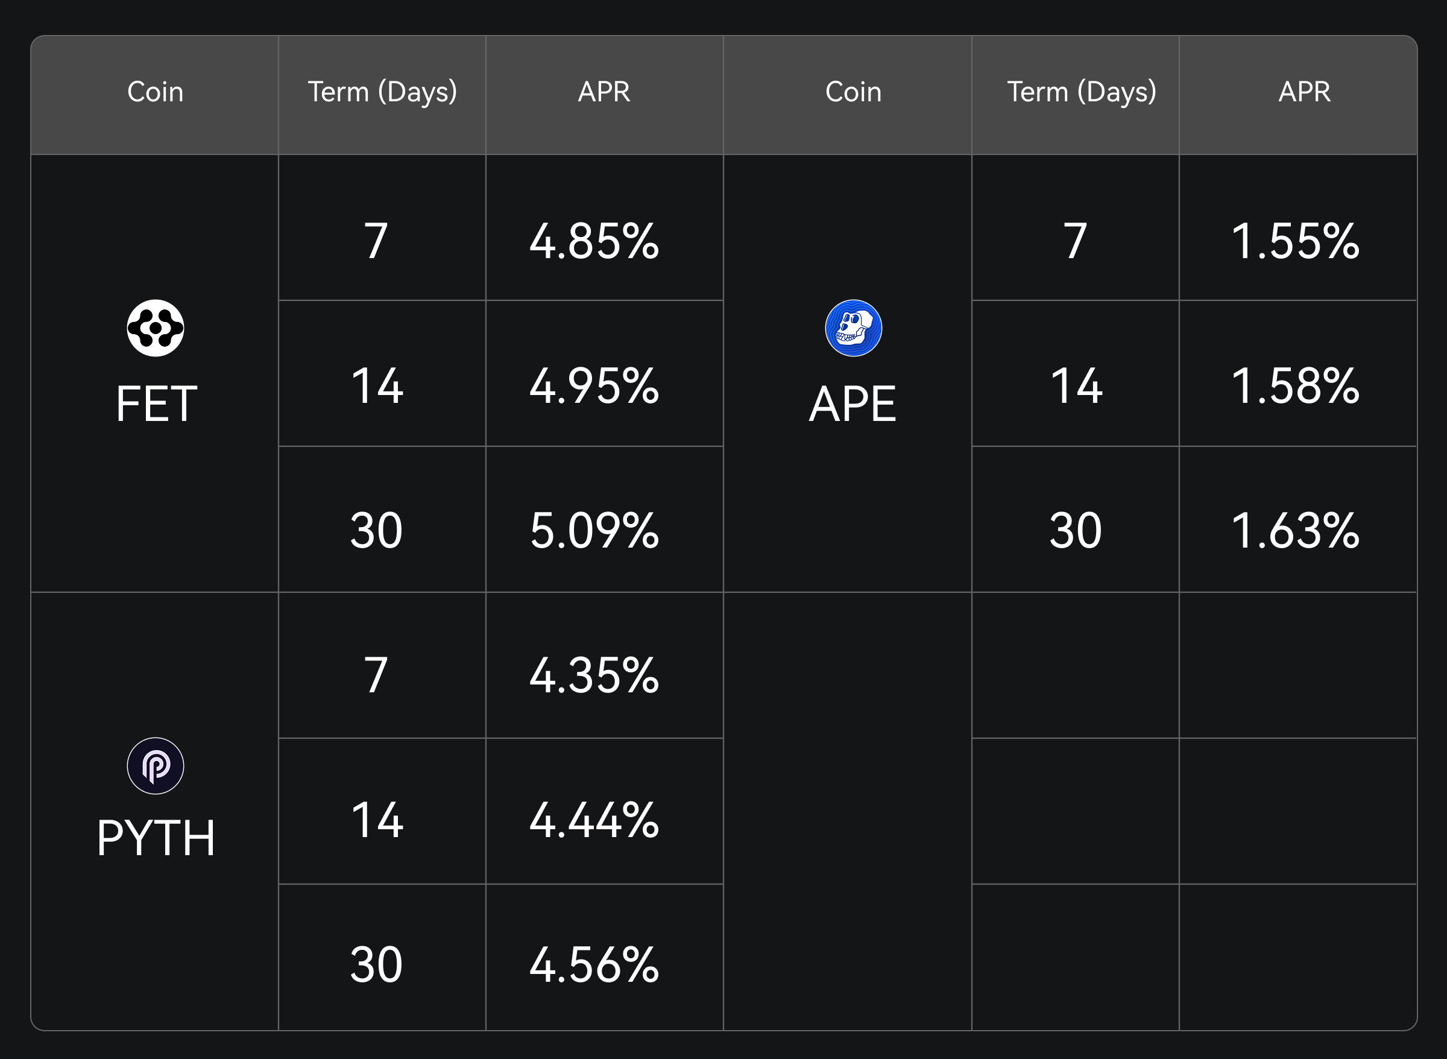Click the left APR column header

point(604,92)
